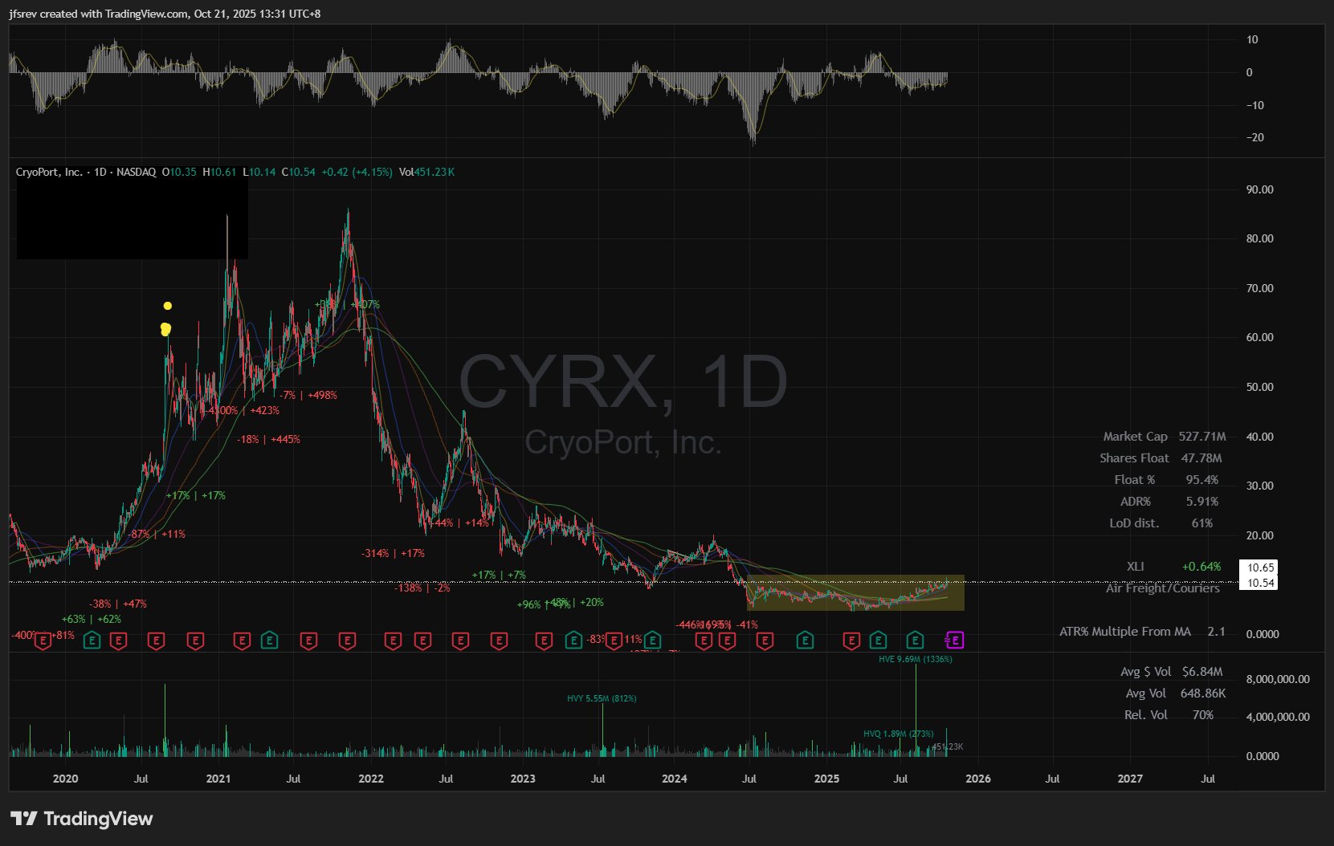Click the first green earnings marker in early 2020
This screenshot has height=846, width=1334.
92,640
